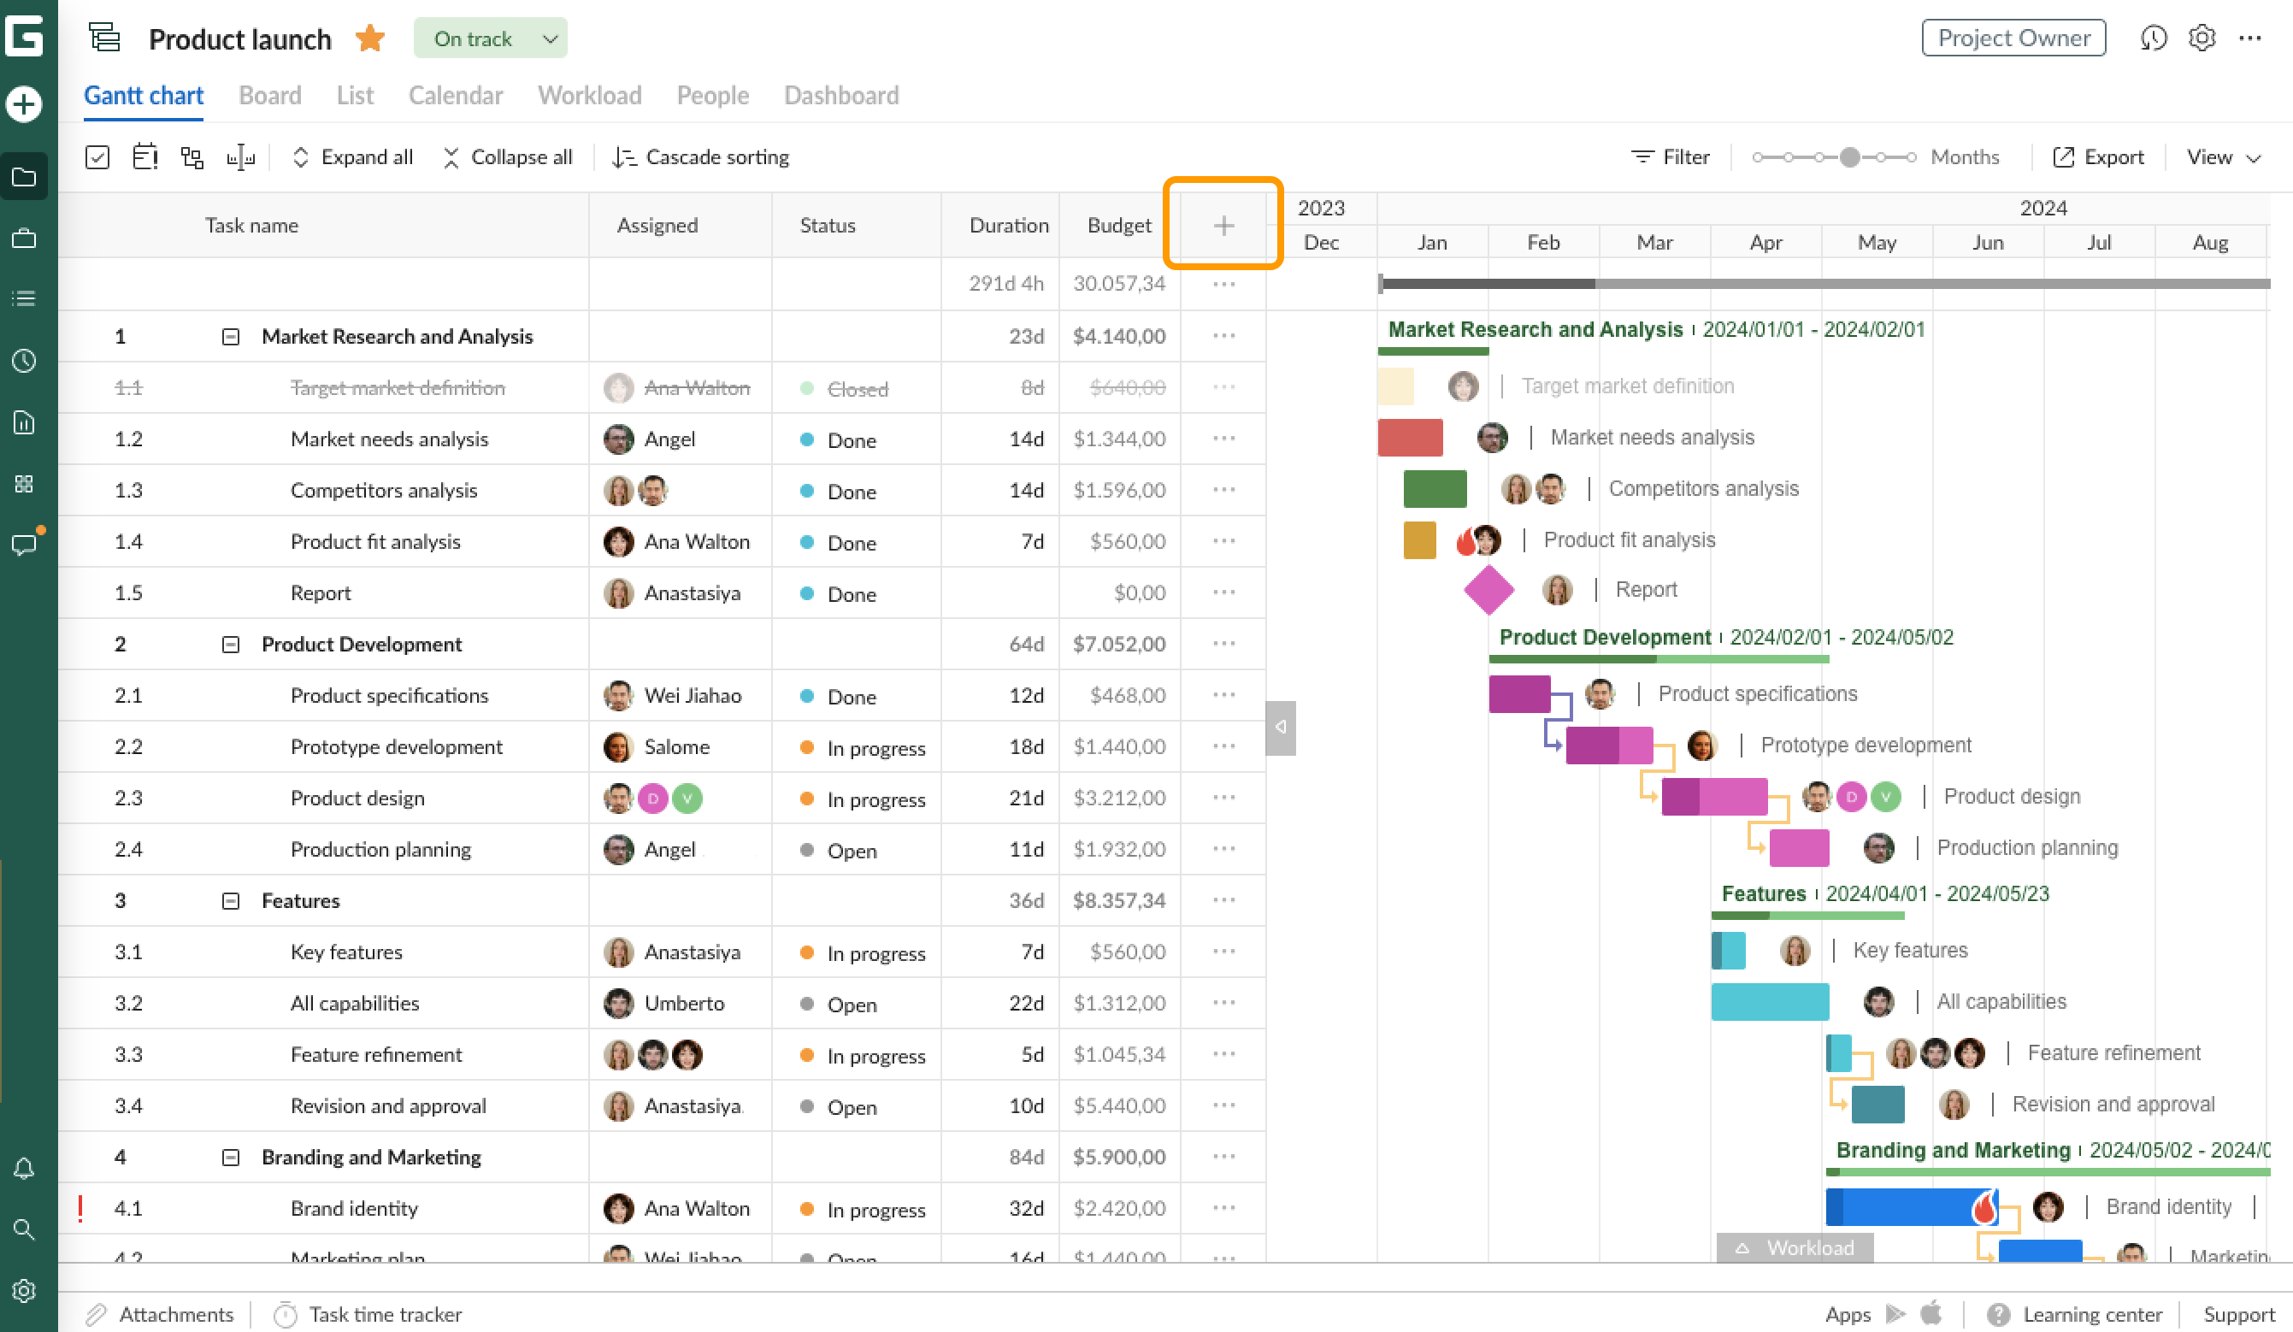
Task: Open the View dropdown
Action: click(x=2222, y=156)
